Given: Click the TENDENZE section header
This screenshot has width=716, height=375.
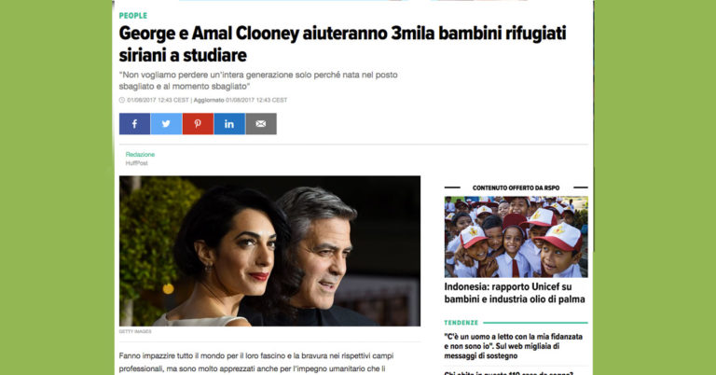Looking at the screenshot, I should coord(461,323).
